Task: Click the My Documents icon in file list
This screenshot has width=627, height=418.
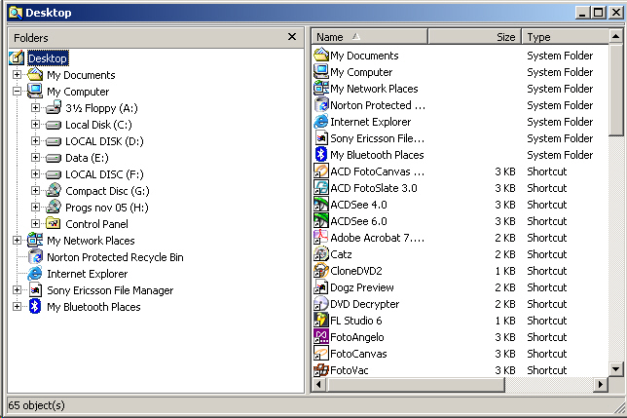Action: pos(321,55)
